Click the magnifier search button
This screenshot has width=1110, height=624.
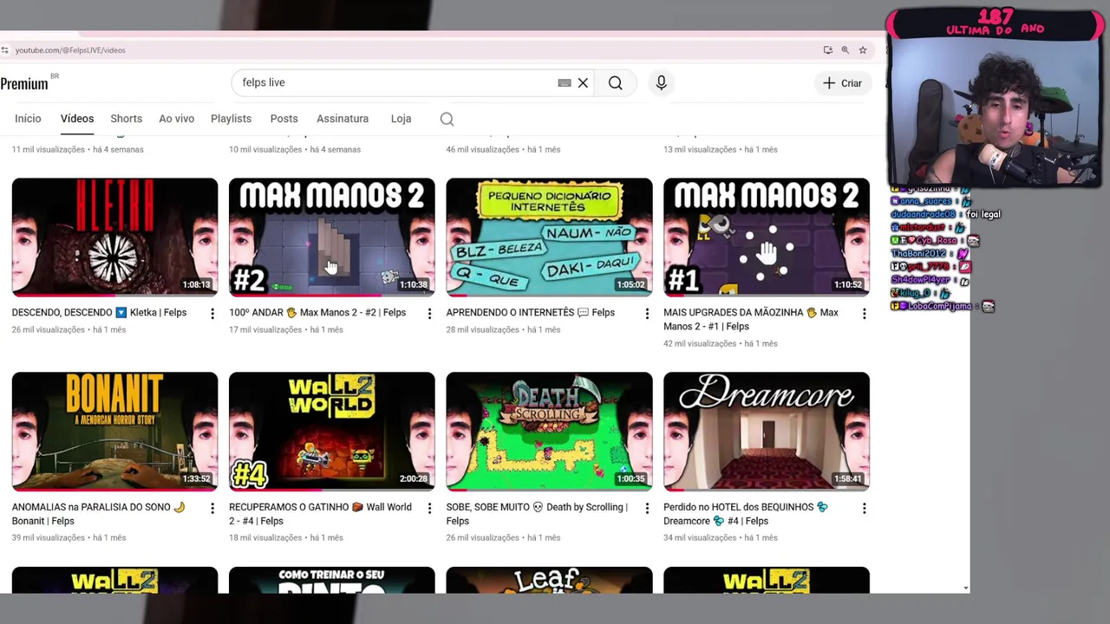[615, 83]
